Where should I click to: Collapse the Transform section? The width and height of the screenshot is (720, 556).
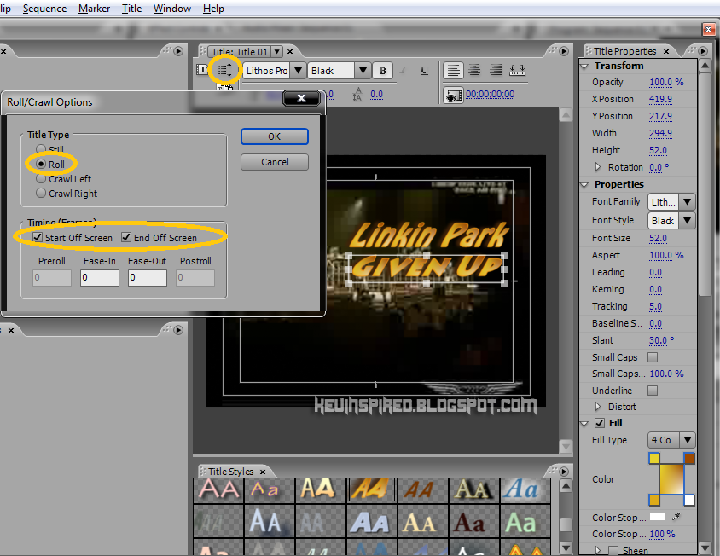click(x=584, y=66)
